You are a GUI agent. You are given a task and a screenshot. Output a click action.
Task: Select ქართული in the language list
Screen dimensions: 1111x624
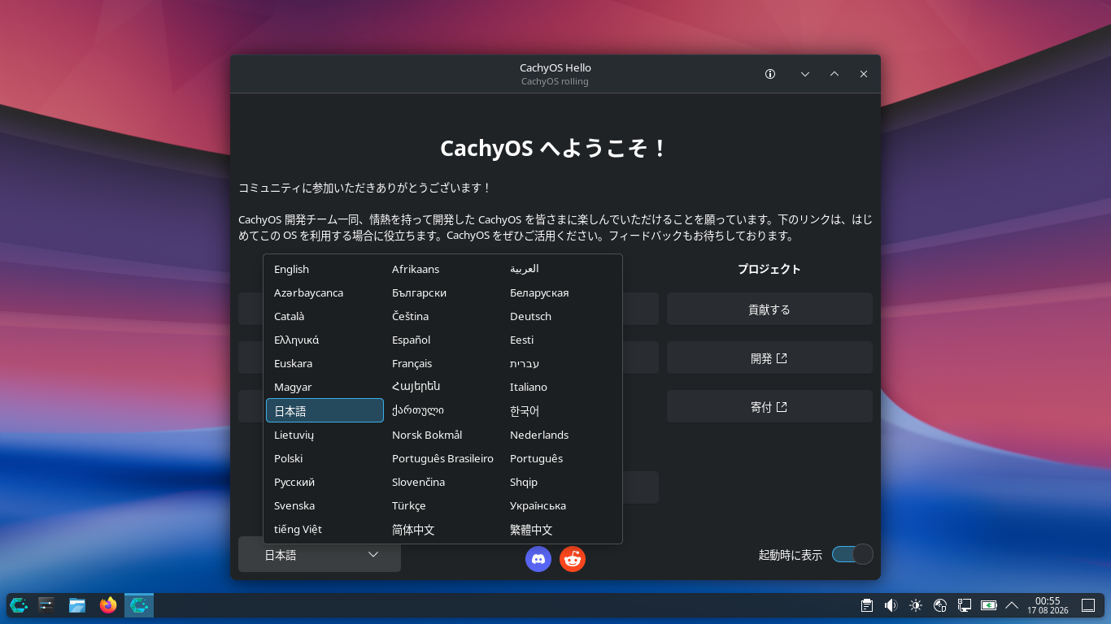tap(442, 411)
